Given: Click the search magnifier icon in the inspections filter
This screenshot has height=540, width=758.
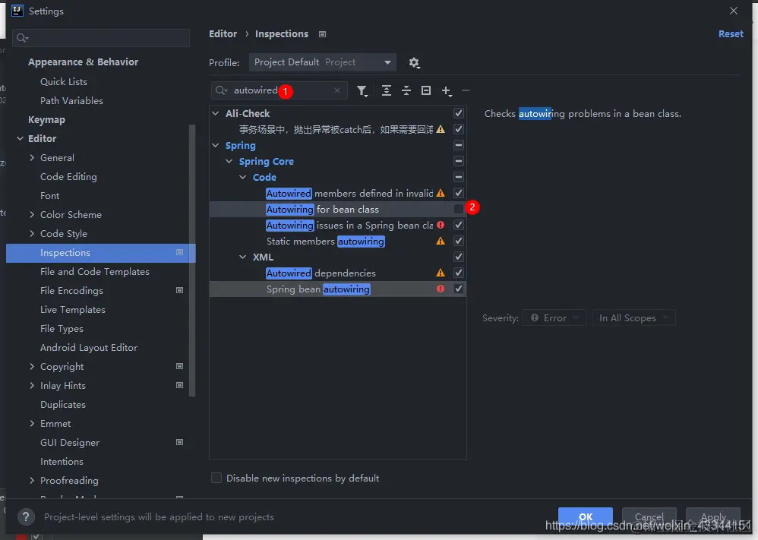Looking at the screenshot, I should (222, 90).
